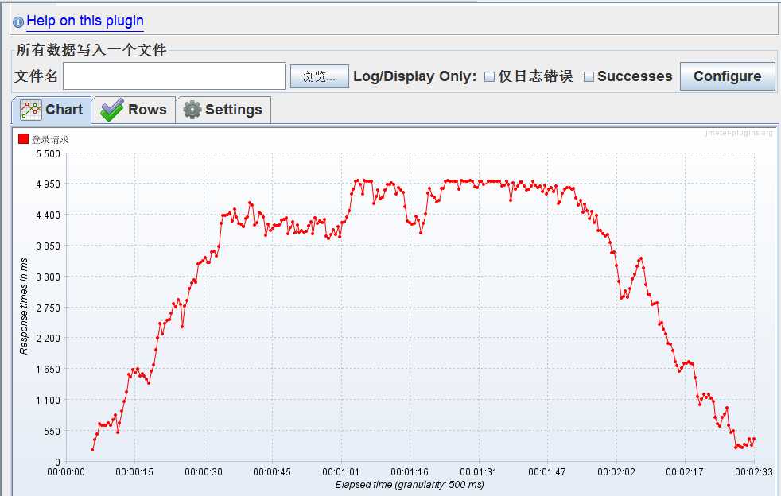Click the 所有数据写入一个文件 group title
Viewport: 781px width, 496px height.
[x=91, y=50]
